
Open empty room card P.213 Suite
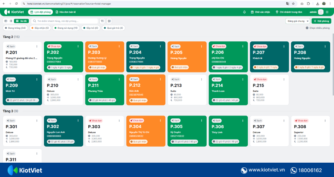tap(187, 90)
